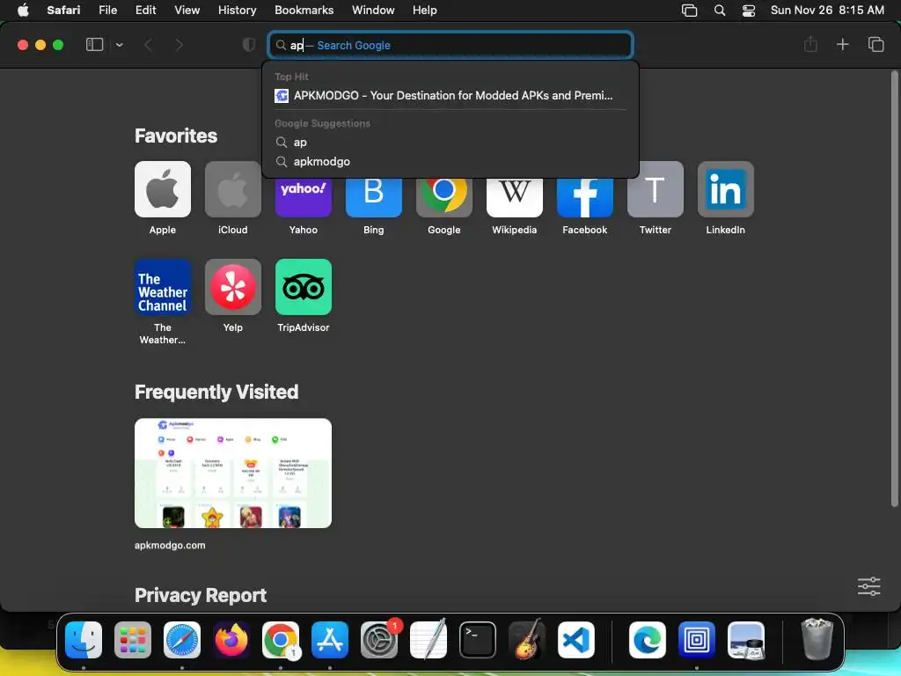Open the Bookmarks menu
This screenshot has width=901, height=676.
304,11
